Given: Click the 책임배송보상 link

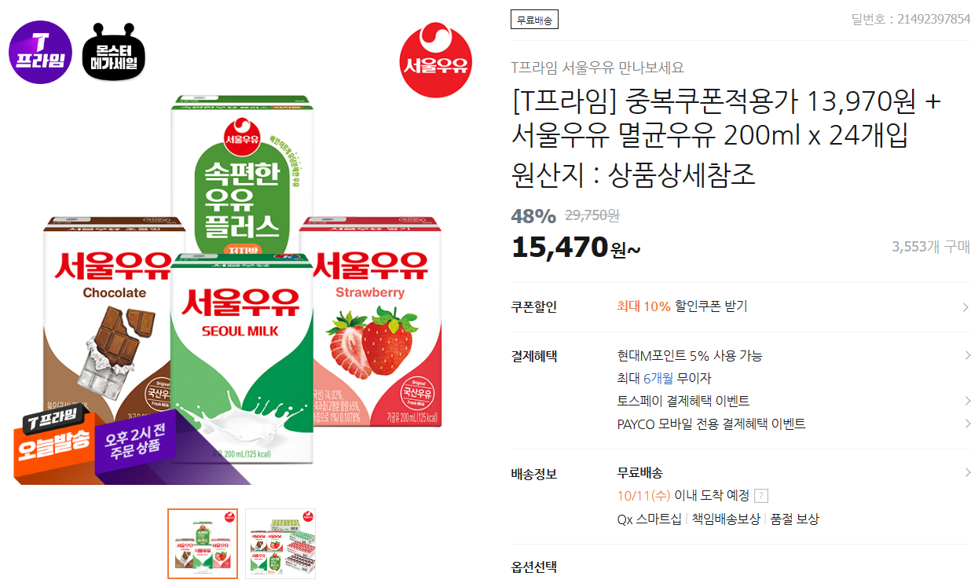Looking at the screenshot, I should coord(725,519).
